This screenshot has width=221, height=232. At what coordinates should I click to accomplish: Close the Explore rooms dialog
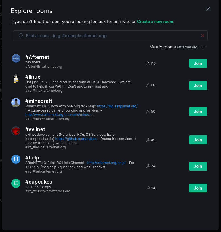pos(208,9)
